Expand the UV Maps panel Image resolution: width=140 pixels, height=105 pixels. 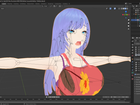tap(137, 77)
